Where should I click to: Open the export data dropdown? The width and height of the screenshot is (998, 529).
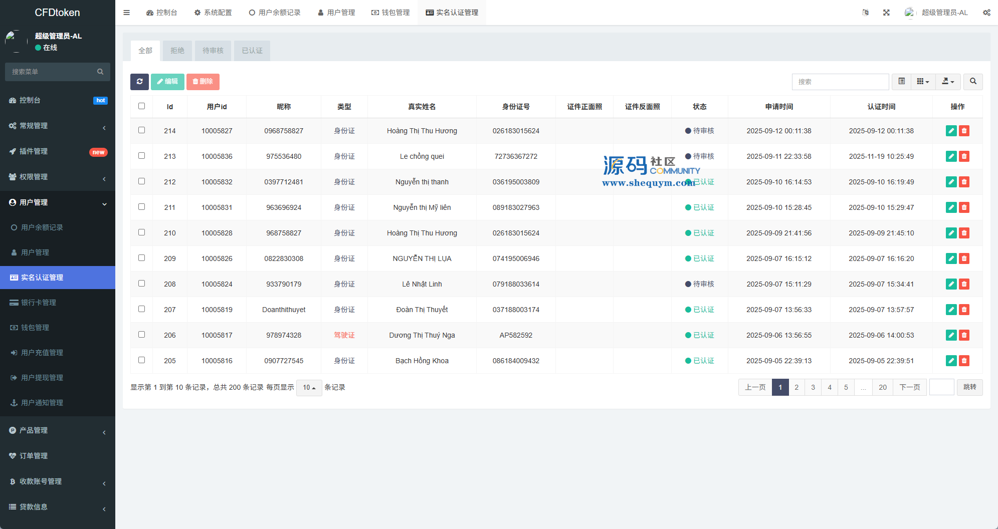pyautogui.click(x=948, y=82)
